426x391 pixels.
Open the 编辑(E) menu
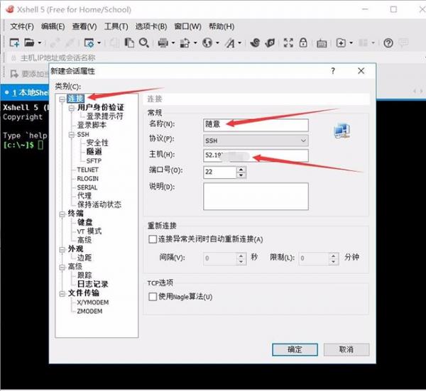coord(53,26)
